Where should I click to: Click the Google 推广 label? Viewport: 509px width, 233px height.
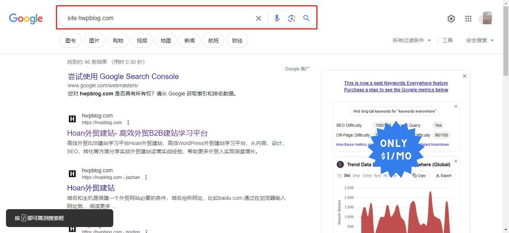tap(297, 69)
